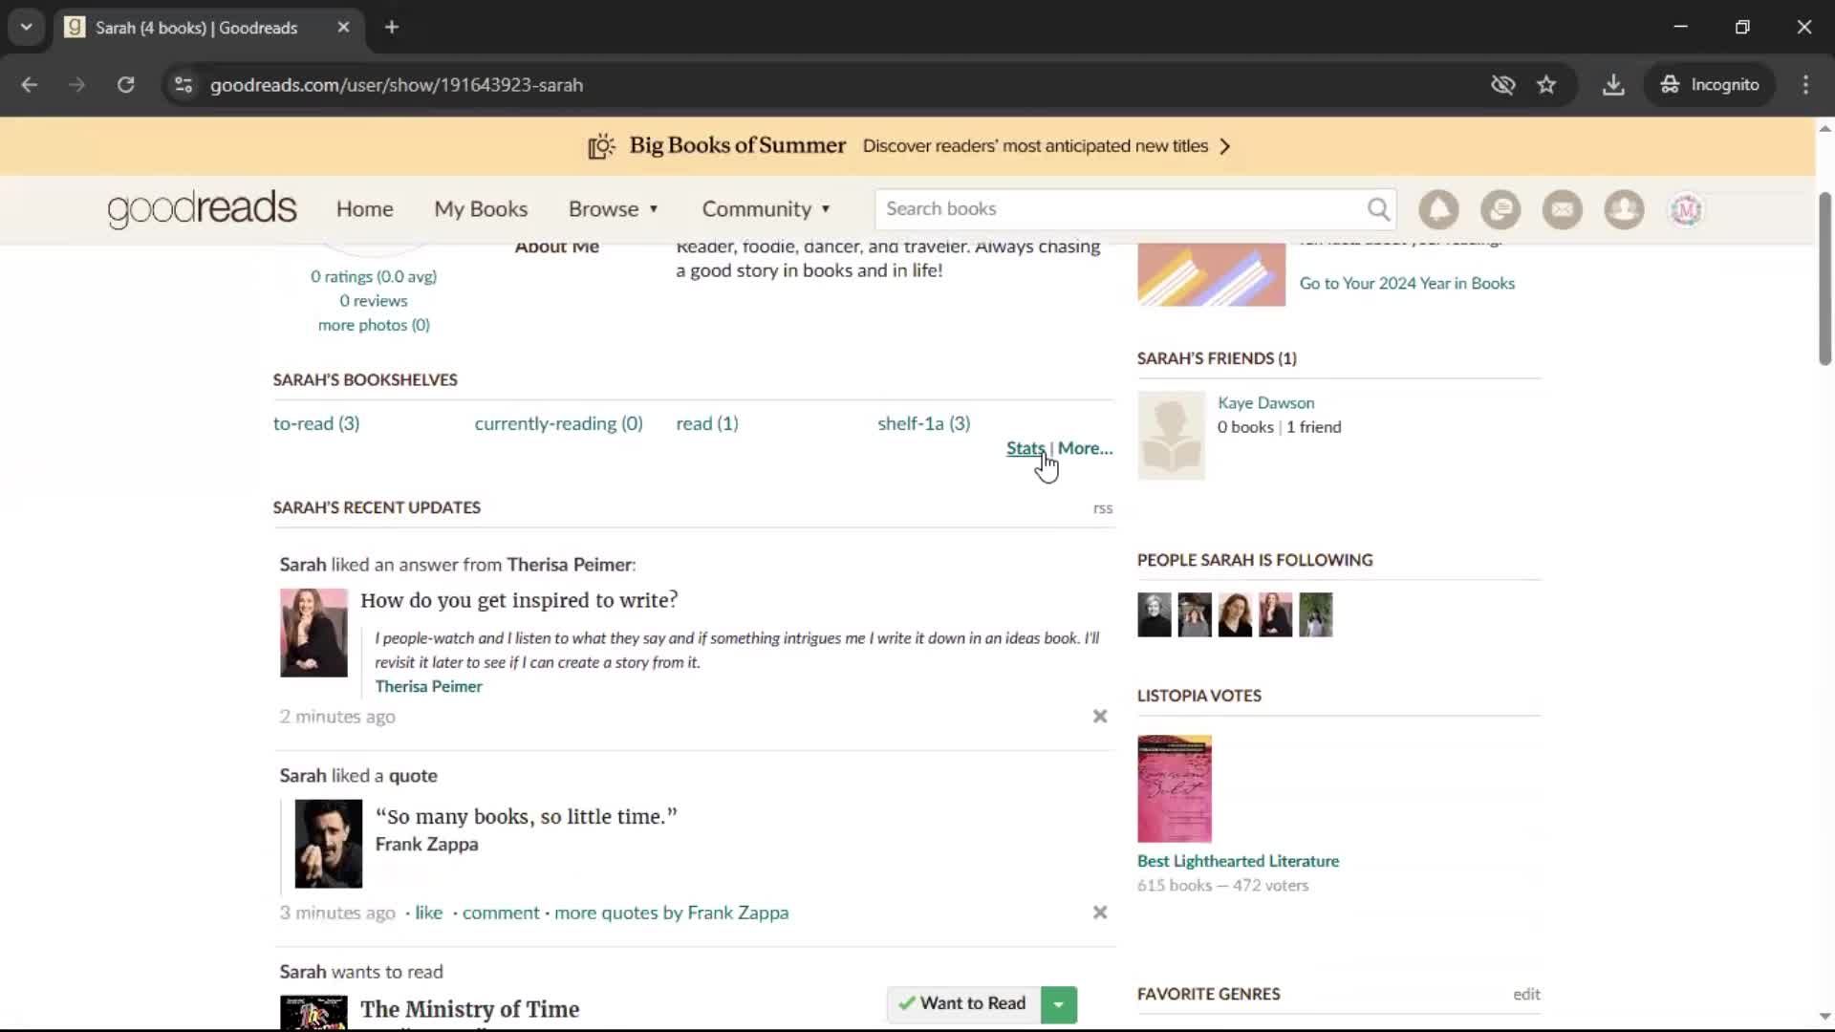Dismiss the Frank Zappa quote update

click(1100, 913)
